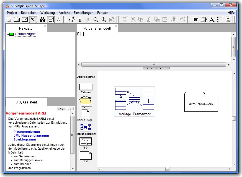Open the Bearbeiten menu
Image resolution: width=242 pixels, height=177 pixels.
coord(29,13)
